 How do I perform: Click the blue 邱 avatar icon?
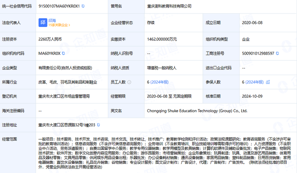43,22
